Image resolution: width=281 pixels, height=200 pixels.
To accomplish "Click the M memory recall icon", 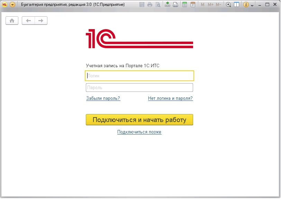I will click(x=203, y=4).
